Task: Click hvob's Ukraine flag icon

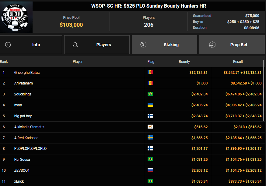Action: tap(150, 105)
